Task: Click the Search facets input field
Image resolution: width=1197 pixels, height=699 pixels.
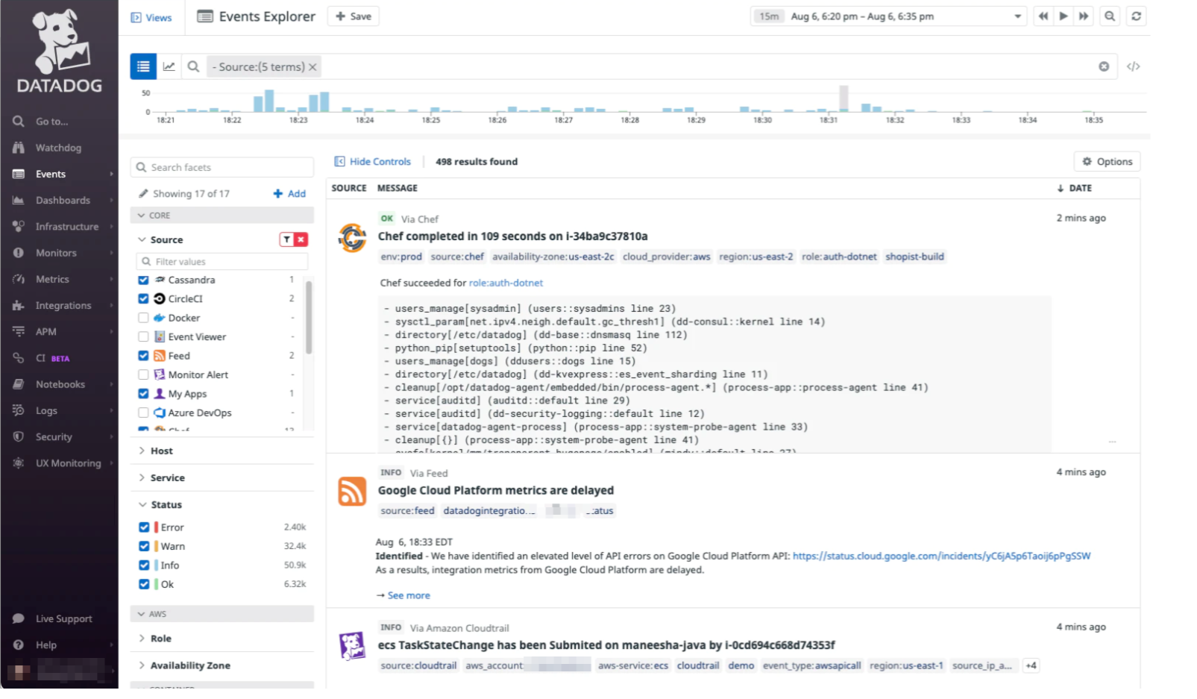Action: point(222,166)
